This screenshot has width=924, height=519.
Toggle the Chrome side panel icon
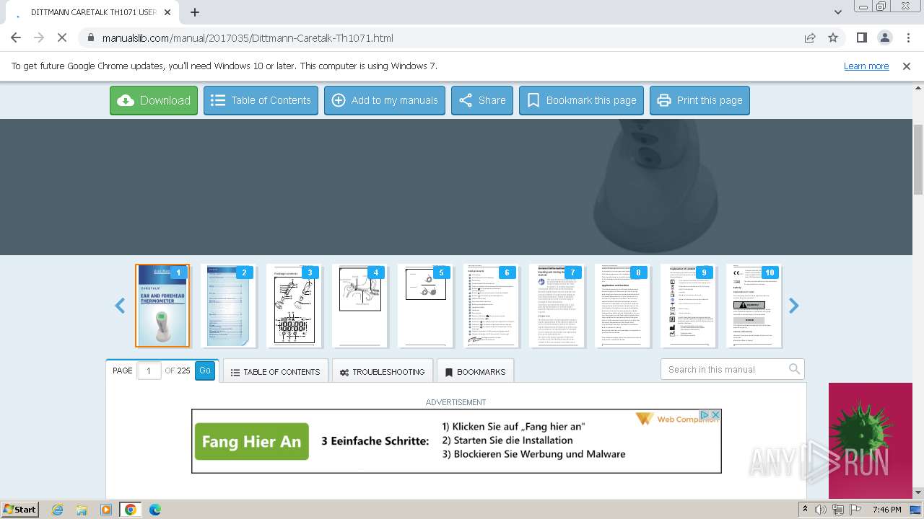point(861,37)
